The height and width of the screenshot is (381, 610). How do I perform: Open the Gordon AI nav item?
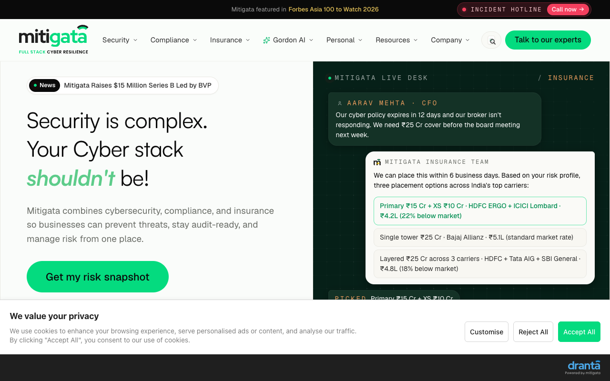pyautogui.click(x=289, y=40)
